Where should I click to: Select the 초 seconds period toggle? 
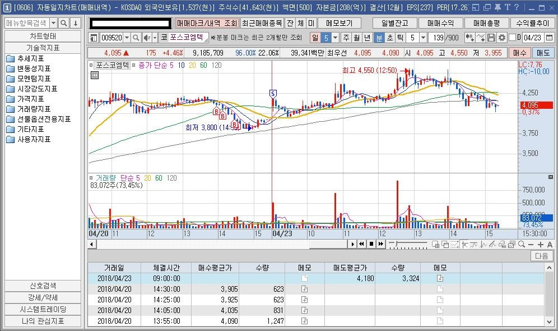(390, 38)
